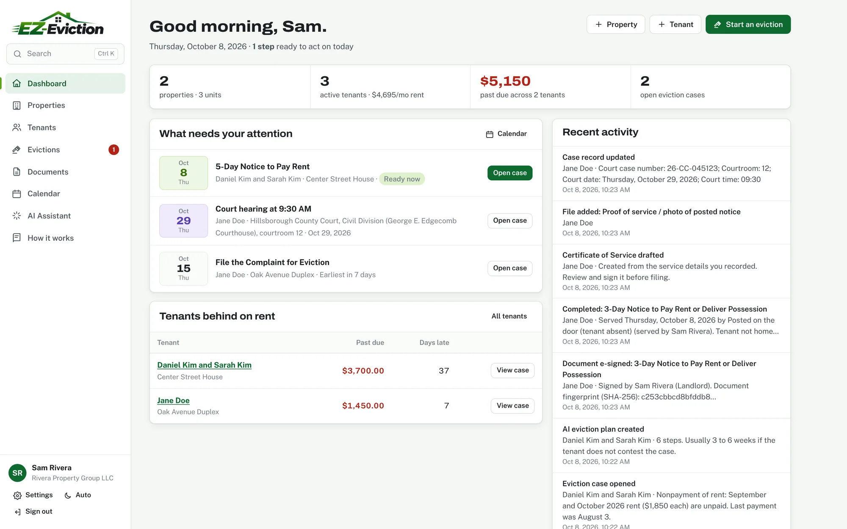Click the Dashboard home icon
The height and width of the screenshot is (529, 847).
point(17,83)
